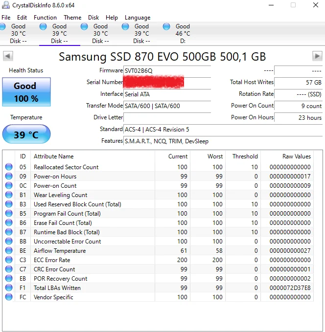Click the ID column header
Screen dimensions: 325x332
pos(23,156)
